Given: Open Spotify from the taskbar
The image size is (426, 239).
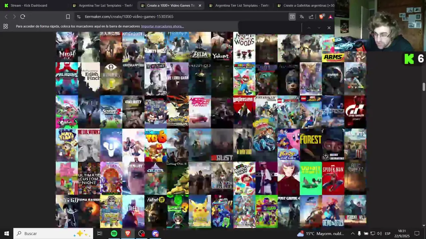Looking at the screenshot, I should pos(114,233).
